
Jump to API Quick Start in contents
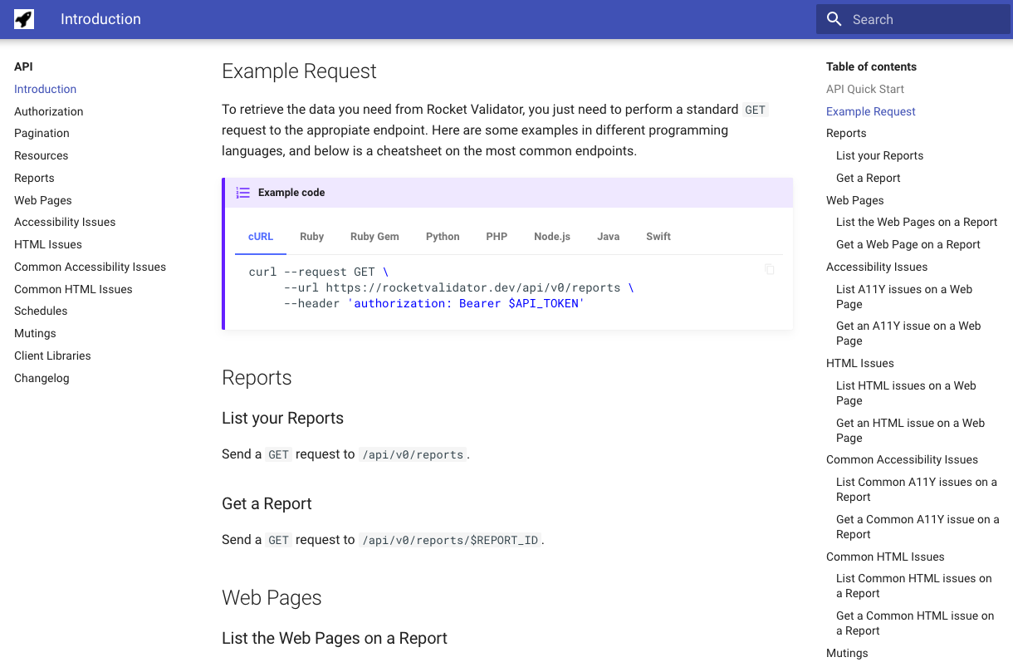(x=865, y=89)
